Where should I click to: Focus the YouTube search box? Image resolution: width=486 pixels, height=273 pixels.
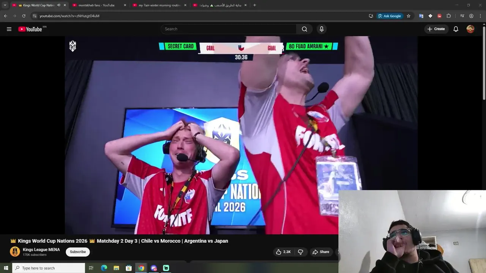point(229,29)
